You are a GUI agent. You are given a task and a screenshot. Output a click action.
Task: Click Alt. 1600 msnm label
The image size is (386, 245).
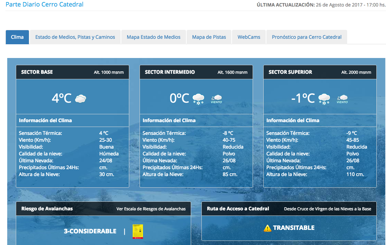(232, 72)
